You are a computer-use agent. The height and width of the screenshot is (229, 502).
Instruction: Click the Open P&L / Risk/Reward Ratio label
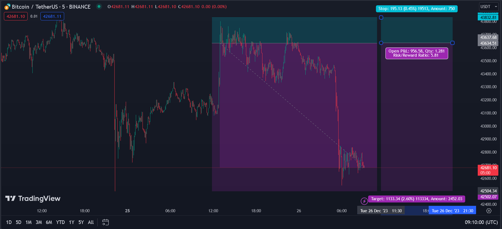pos(417,53)
